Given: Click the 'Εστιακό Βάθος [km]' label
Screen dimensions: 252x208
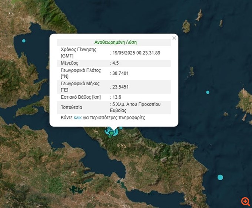Looking at the screenshot, I should (80, 97).
